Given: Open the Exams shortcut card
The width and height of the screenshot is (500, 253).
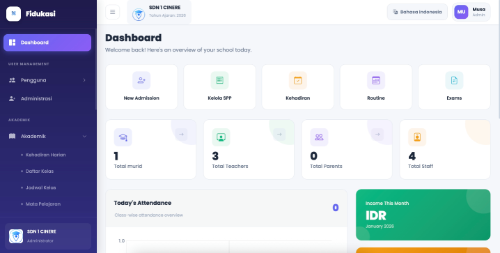Looking at the screenshot, I should pyautogui.click(x=454, y=87).
